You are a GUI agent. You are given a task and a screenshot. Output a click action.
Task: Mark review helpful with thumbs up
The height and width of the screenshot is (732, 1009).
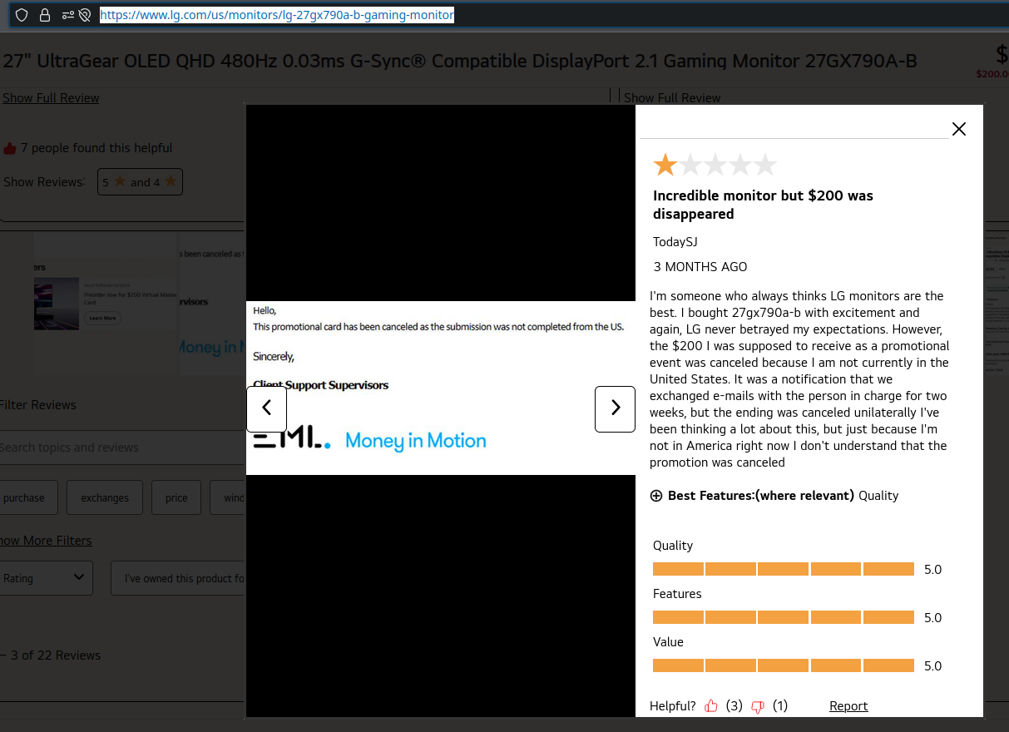pos(711,706)
